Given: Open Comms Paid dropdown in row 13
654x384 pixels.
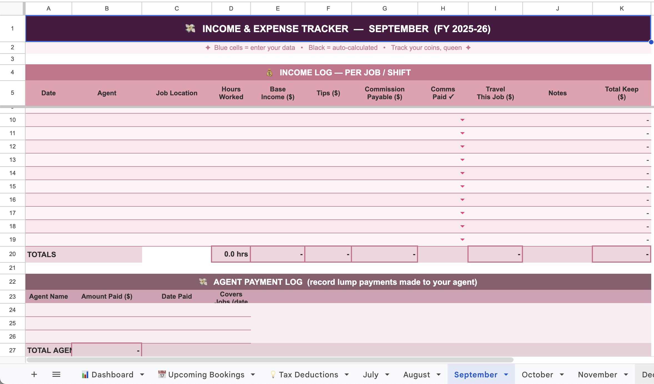Looking at the screenshot, I should coord(462,160).
